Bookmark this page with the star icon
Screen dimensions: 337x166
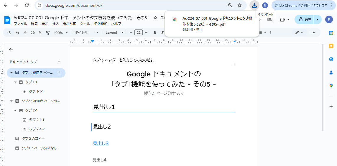point(240,5)
